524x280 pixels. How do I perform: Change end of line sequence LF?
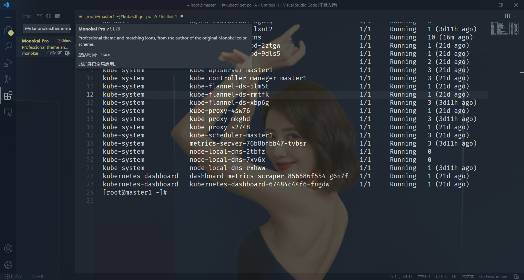(x=454, y=277)
